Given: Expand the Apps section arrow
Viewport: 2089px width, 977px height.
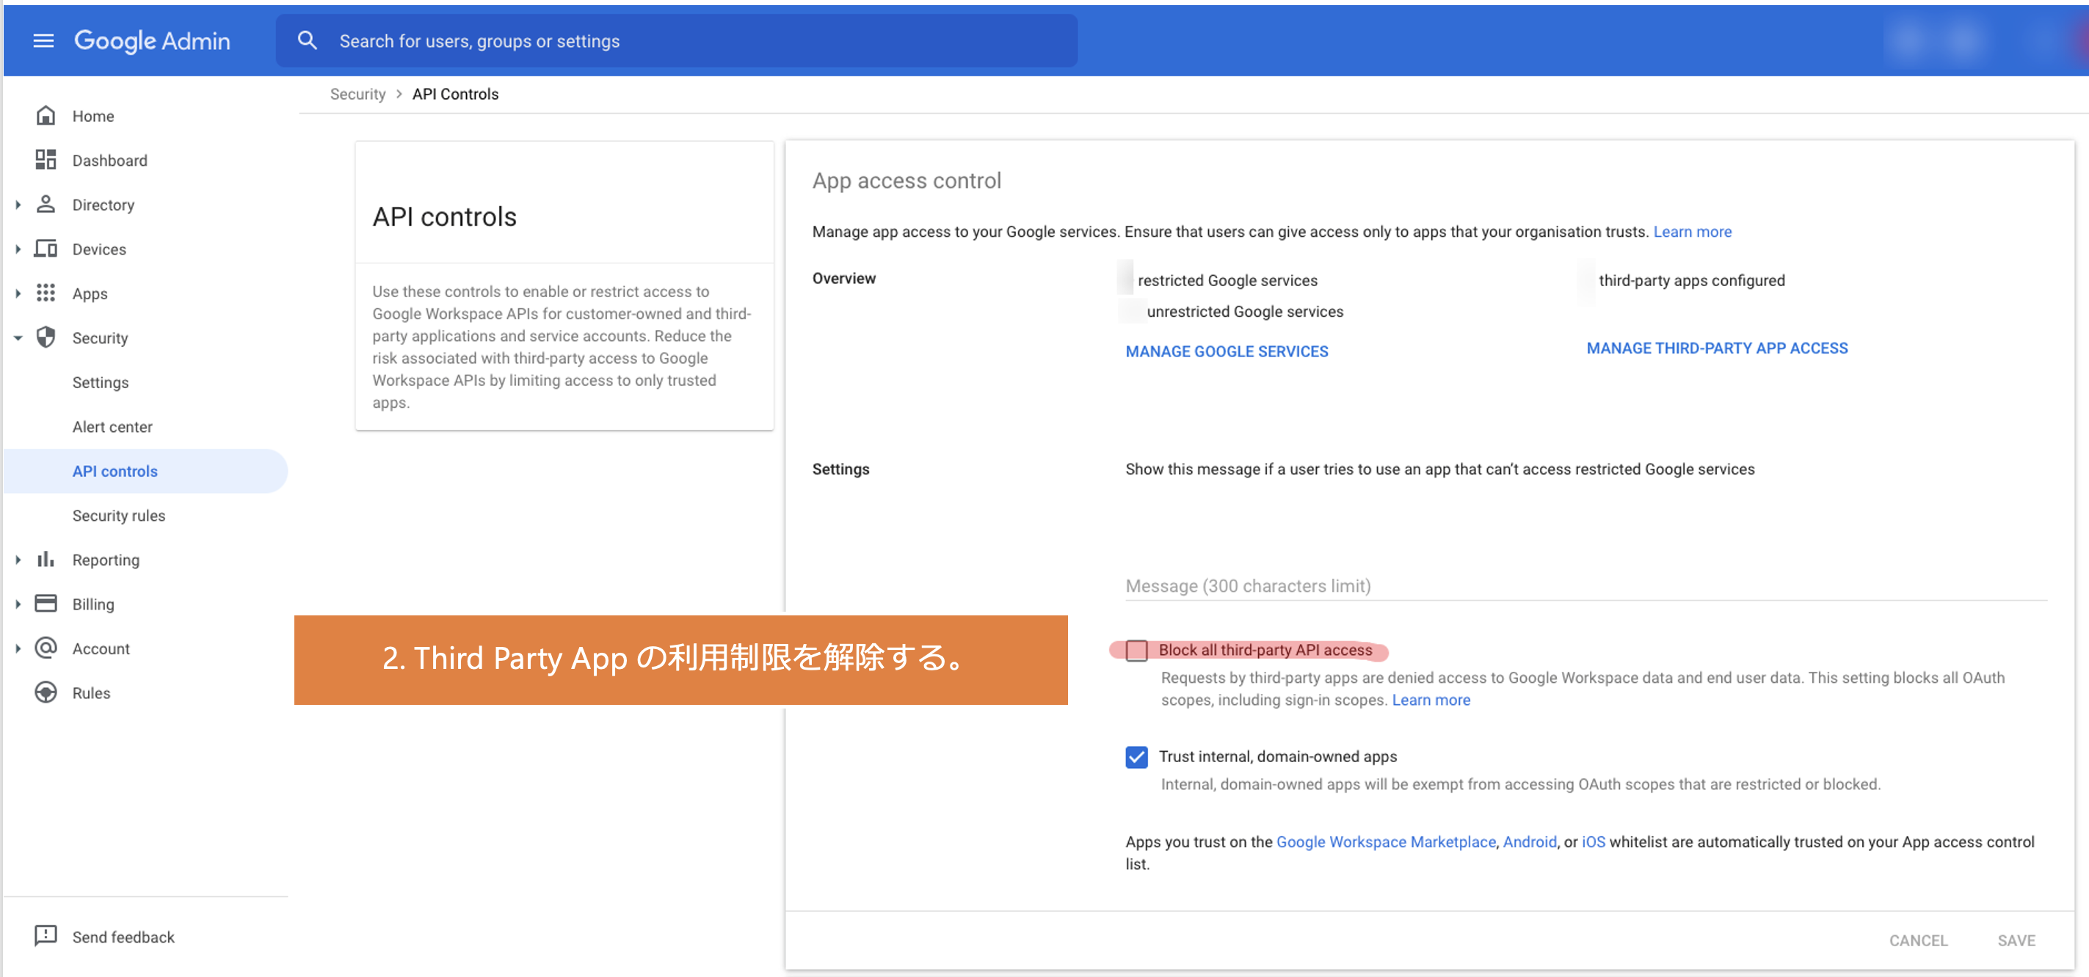Looking at the screenshot, I should pyautogui.click(x=18, y=293).
